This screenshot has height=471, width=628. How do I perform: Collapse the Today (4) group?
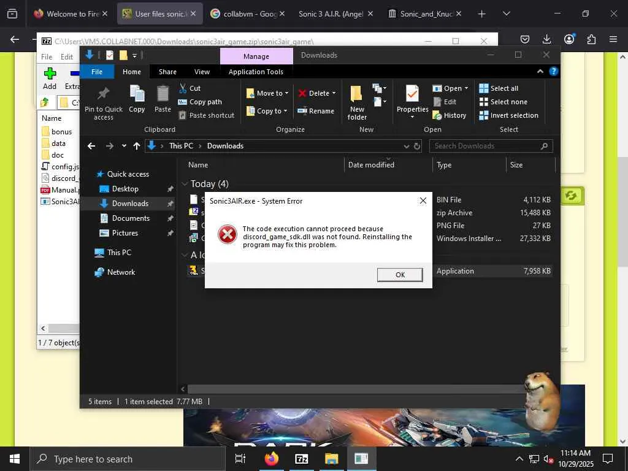point(185,184)
